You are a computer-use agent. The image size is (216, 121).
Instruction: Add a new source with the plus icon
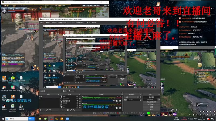[x=62, y=110]
